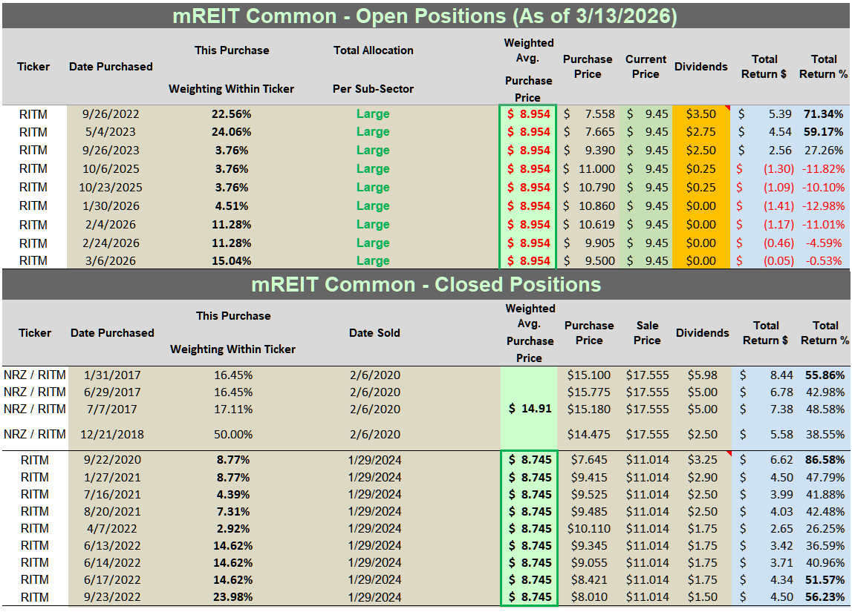Click the red comment marker on $3.50 dividends
The width and height of the screenshot is (852, 612).
tap(726, 108)
